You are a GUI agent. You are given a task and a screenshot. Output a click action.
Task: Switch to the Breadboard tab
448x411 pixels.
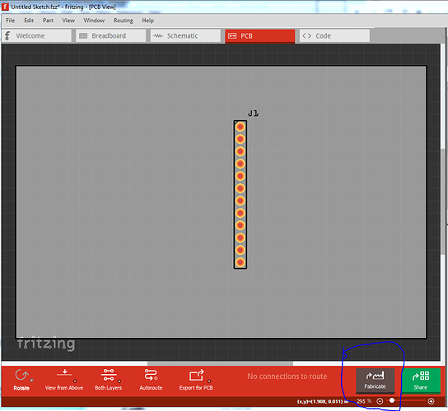(x=111, y=35)
